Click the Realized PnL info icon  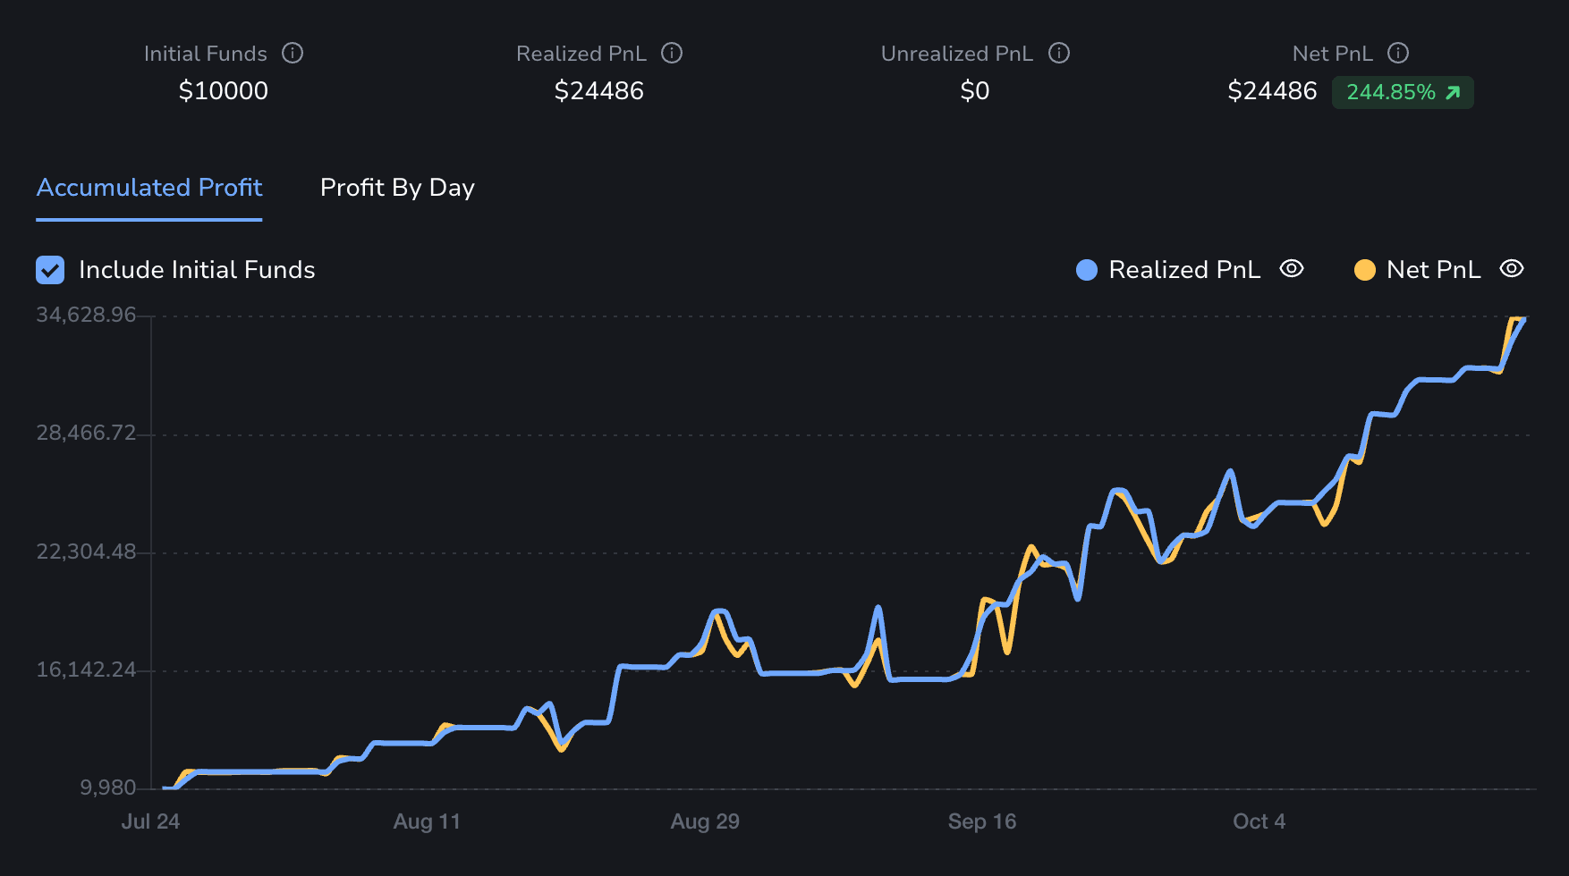pyautogui.click(x=673, y=54)
